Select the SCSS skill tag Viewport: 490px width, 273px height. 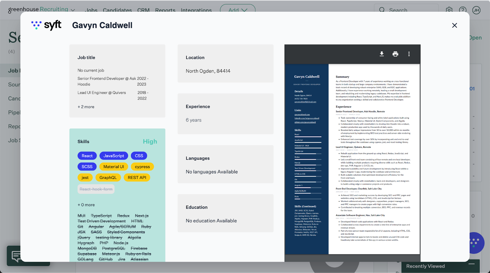point(87,167)
